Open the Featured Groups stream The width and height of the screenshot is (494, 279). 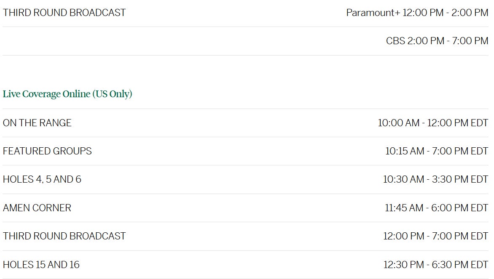click(x=47, y=151)
